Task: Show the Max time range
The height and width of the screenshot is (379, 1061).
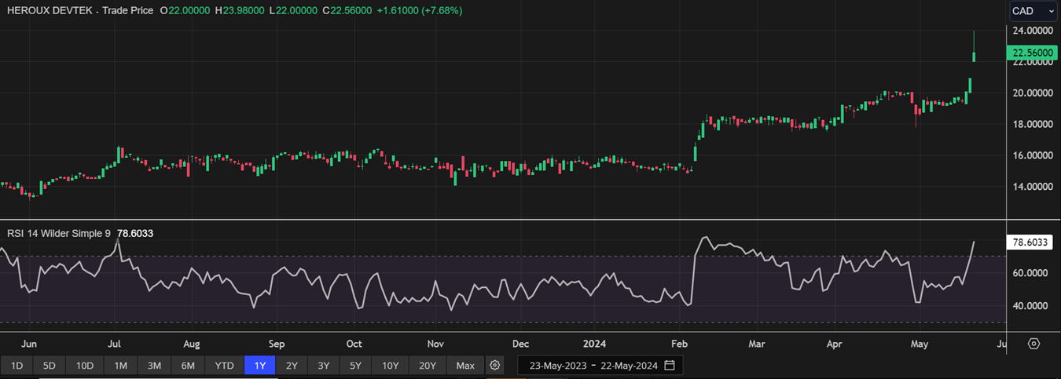Action: click(465, 366)
